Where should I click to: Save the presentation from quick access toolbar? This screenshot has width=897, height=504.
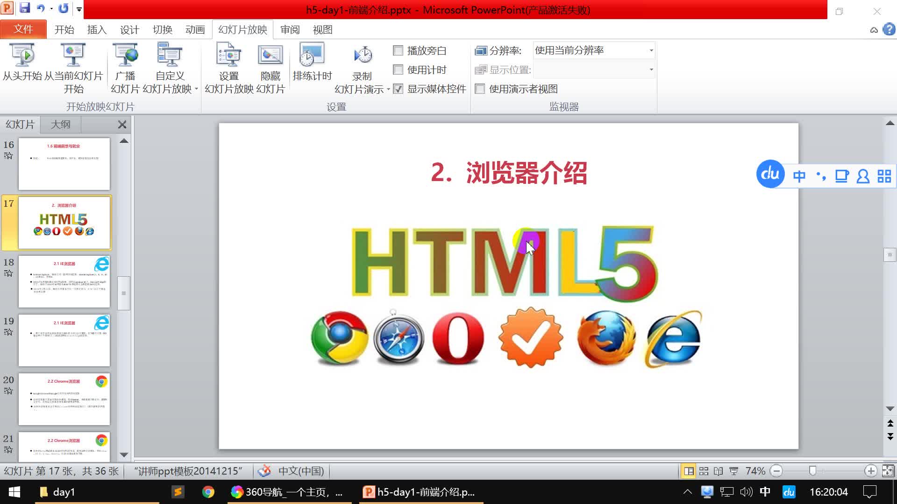pyautogui.click(x=25, y=8)
